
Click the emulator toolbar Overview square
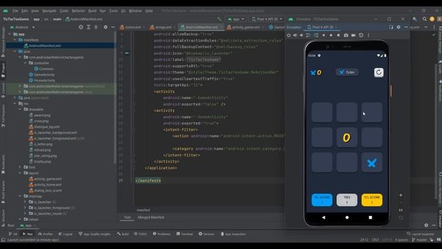click(338, 35)
